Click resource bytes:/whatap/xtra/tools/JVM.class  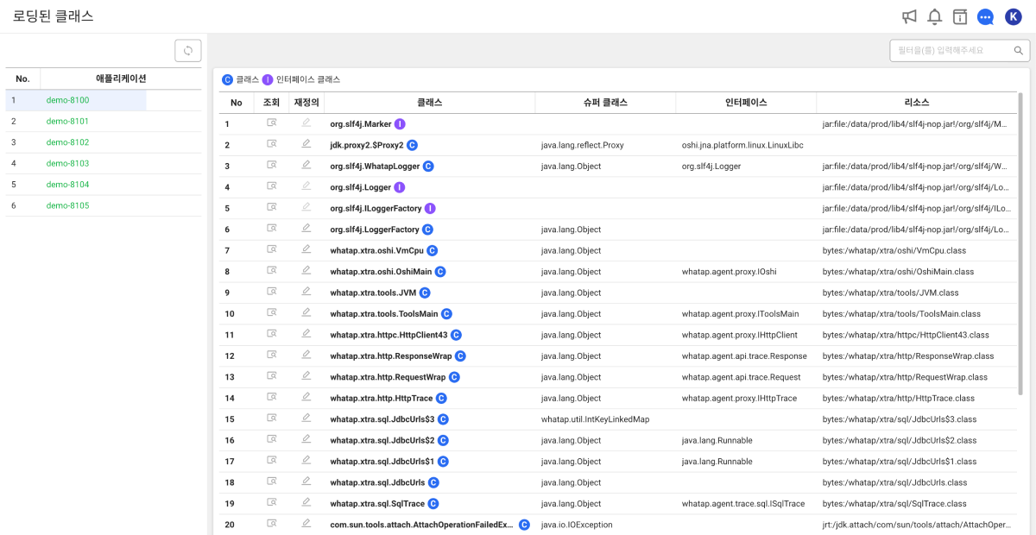pyautogui.click(x=891, y=293)
